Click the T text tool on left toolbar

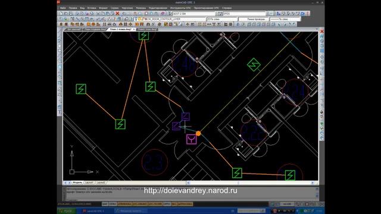(x=60, y=112)
